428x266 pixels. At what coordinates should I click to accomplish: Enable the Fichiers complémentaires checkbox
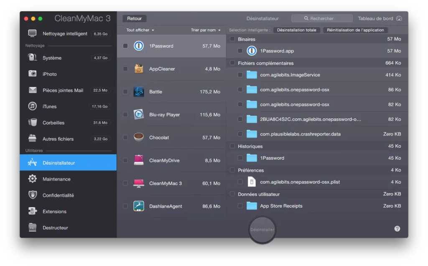click(x=232, y=63)
